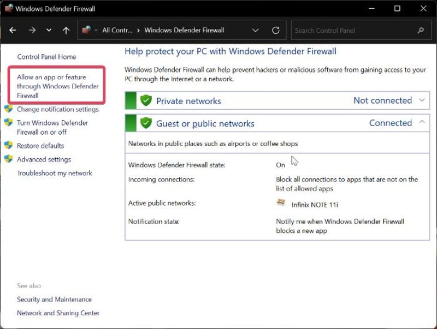Open Security and Maintenance link

(x=54, y=299)
